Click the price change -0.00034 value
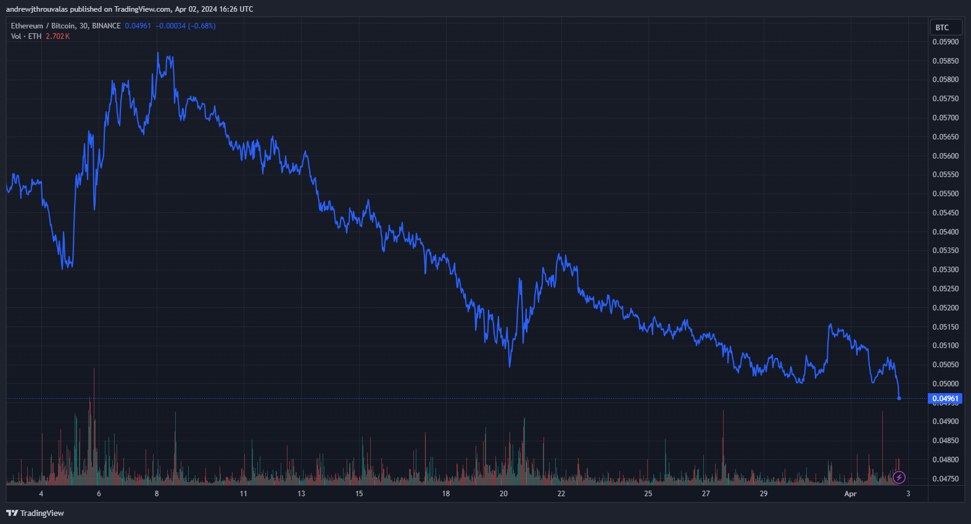 click(x=171, y=26)
